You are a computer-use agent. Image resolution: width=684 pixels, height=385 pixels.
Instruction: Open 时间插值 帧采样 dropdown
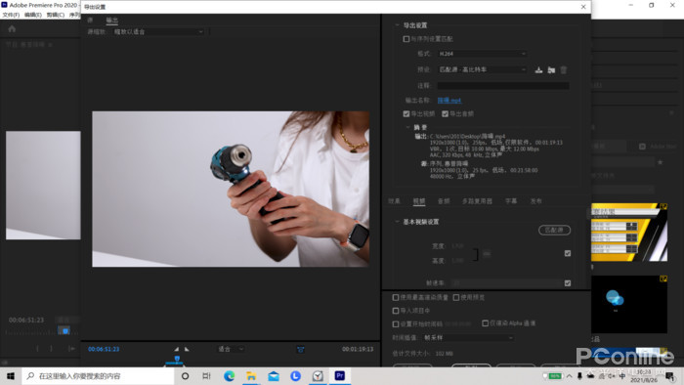[468, 338]
